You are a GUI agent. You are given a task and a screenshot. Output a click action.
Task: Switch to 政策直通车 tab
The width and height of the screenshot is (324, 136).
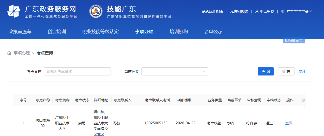click(20, 32)
